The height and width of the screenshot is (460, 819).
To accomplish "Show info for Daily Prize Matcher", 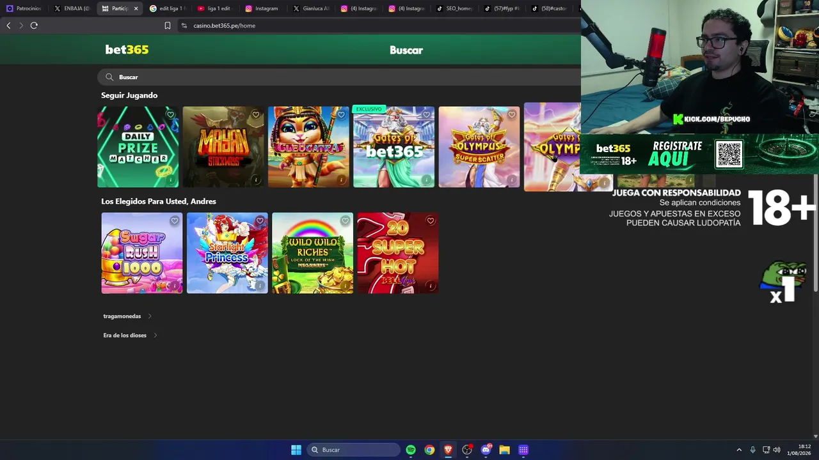I will pyautogui.click(x=170, y=180).
